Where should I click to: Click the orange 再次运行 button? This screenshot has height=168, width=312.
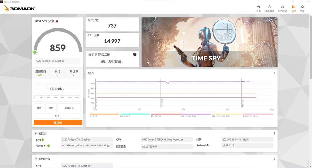(x=58, y=123)
